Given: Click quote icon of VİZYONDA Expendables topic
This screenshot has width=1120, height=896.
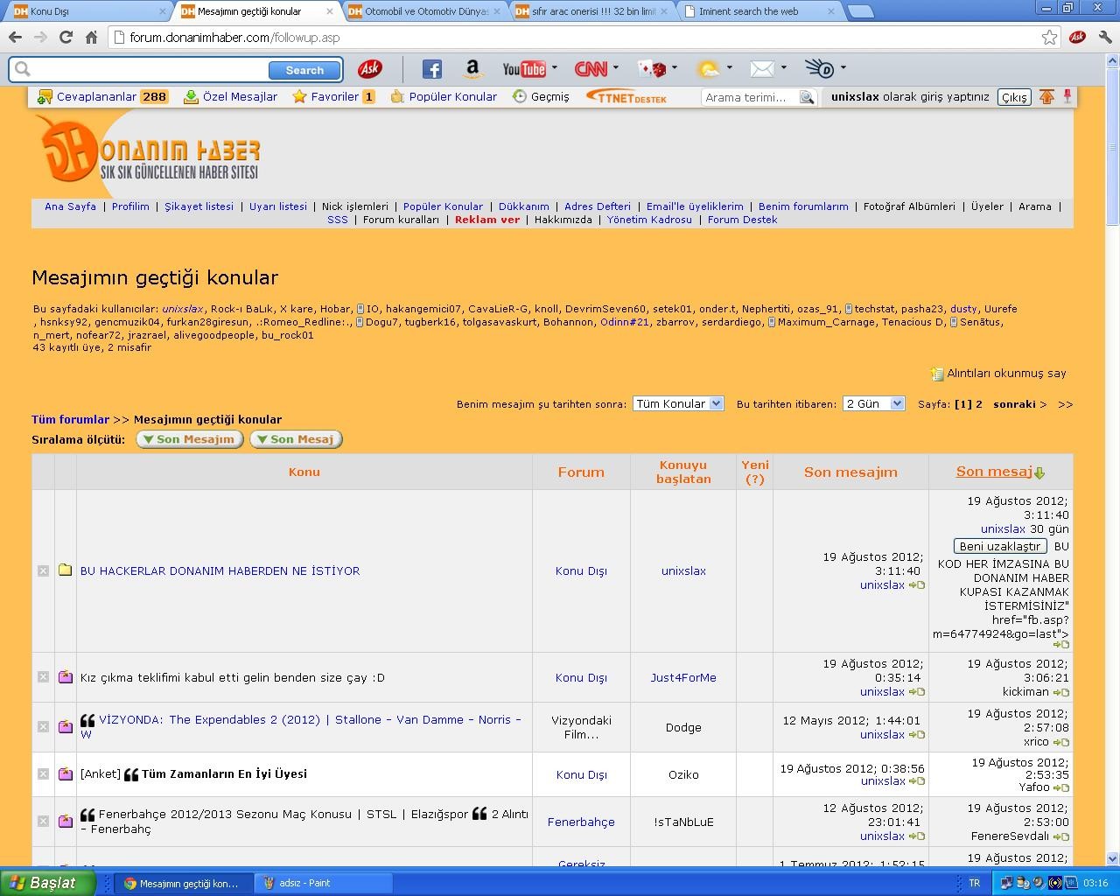Looking at the screenshot, I should click(87, 720).
